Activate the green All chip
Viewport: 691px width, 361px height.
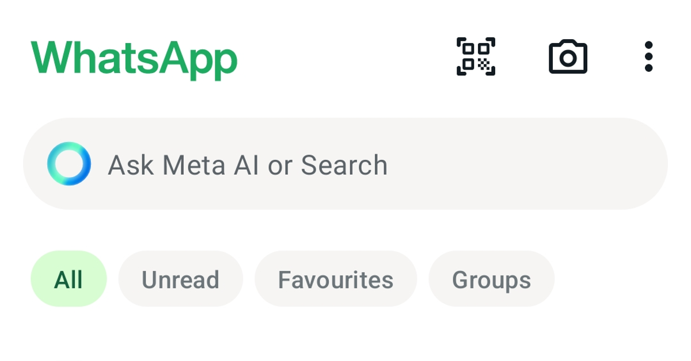(69, 279)
